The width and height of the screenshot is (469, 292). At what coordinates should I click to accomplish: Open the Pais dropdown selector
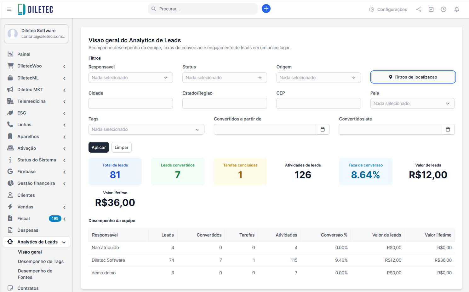412,103
